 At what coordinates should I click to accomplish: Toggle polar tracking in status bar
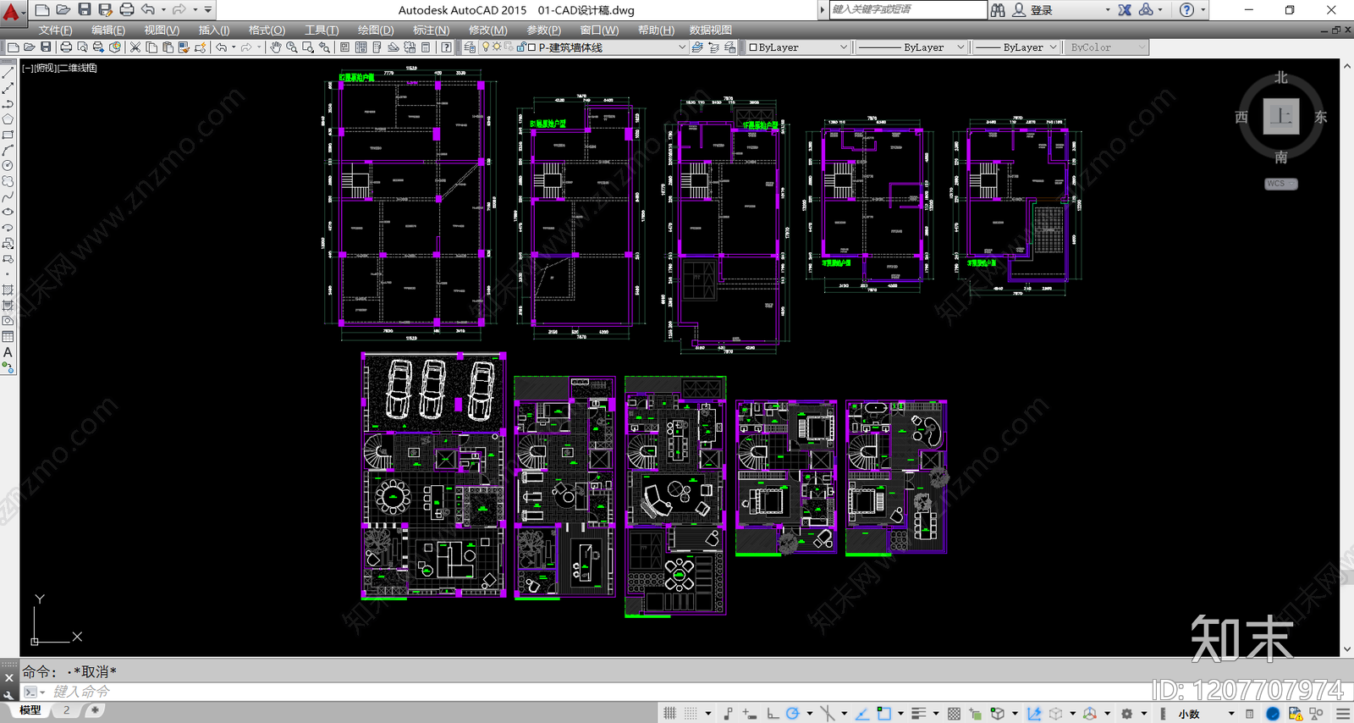coord(792,714)
